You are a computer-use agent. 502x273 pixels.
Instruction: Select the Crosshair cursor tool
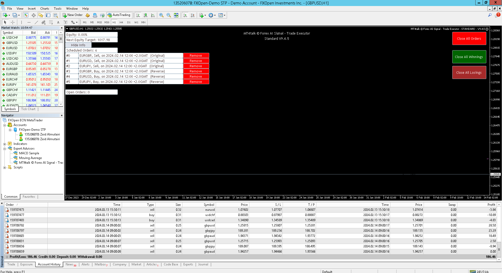tap(13, 22)
